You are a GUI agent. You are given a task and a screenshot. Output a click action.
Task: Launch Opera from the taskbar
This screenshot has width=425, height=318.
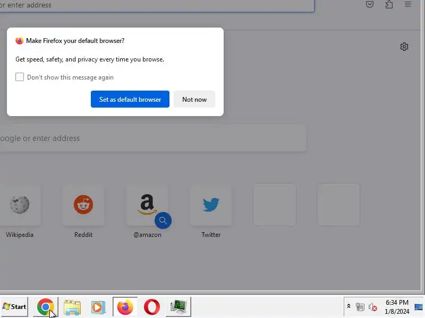(x=152, y=307)
